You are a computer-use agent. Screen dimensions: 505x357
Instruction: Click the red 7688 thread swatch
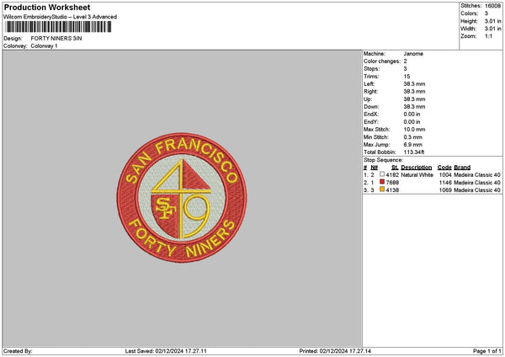382,182
